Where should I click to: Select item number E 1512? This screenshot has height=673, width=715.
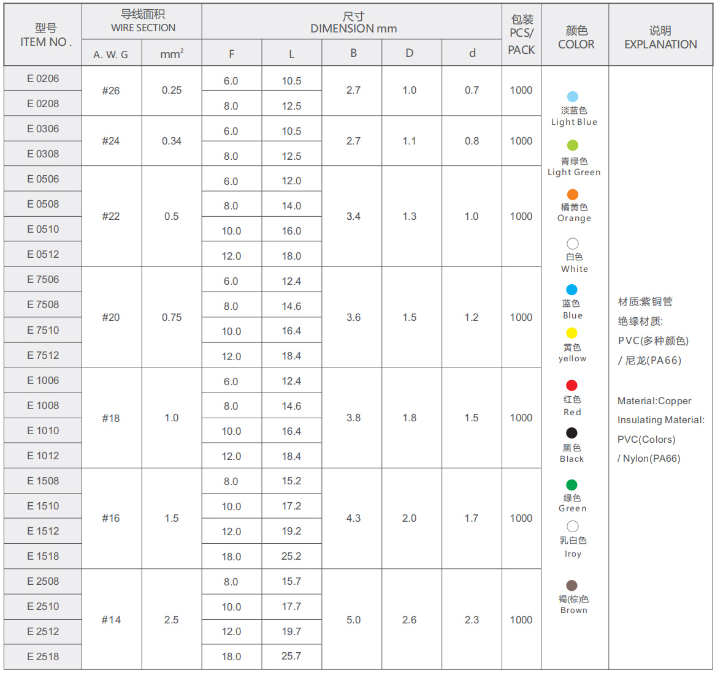[x=43, y=531]
